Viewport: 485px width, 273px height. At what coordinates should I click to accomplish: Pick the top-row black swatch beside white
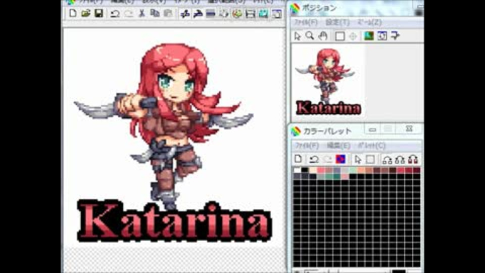pyautogui.click(x=305, y=170)
